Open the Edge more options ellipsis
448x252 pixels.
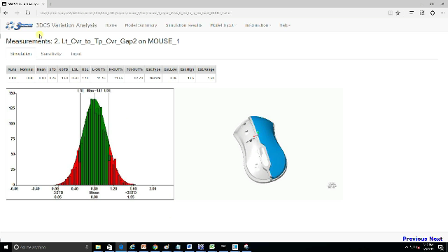[x=443, y=13]
